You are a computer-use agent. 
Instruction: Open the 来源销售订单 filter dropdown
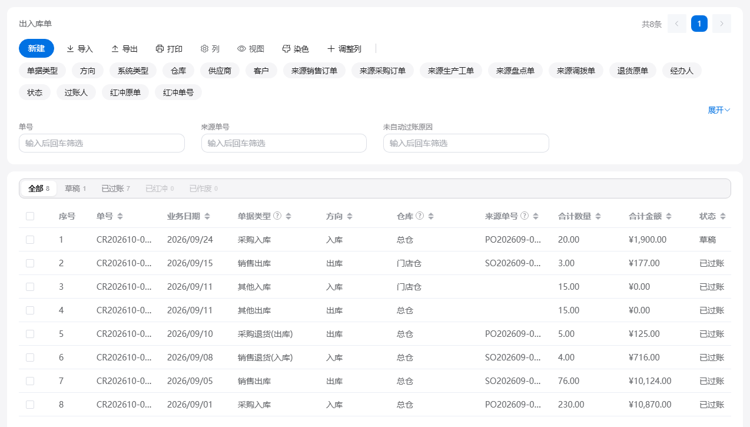pyautogui.click(x=314, y=71)
